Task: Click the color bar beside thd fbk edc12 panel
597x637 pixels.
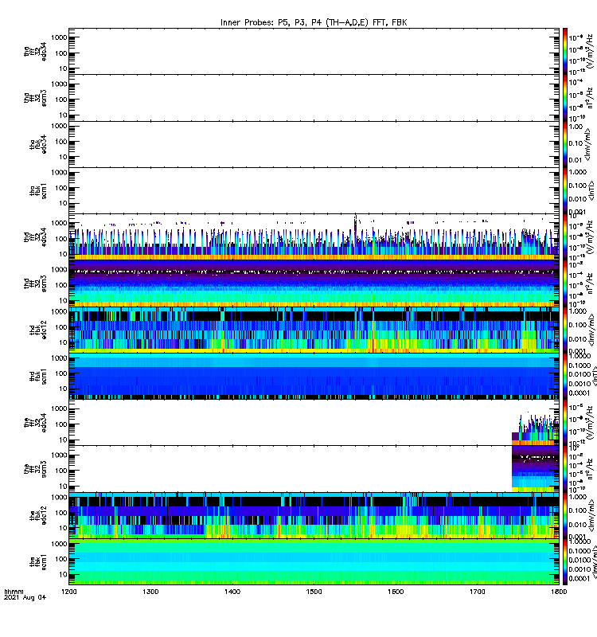Action: point(564,330)
